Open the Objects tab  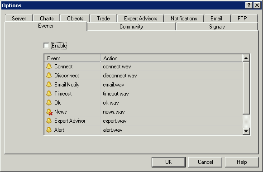click(75, 18)
